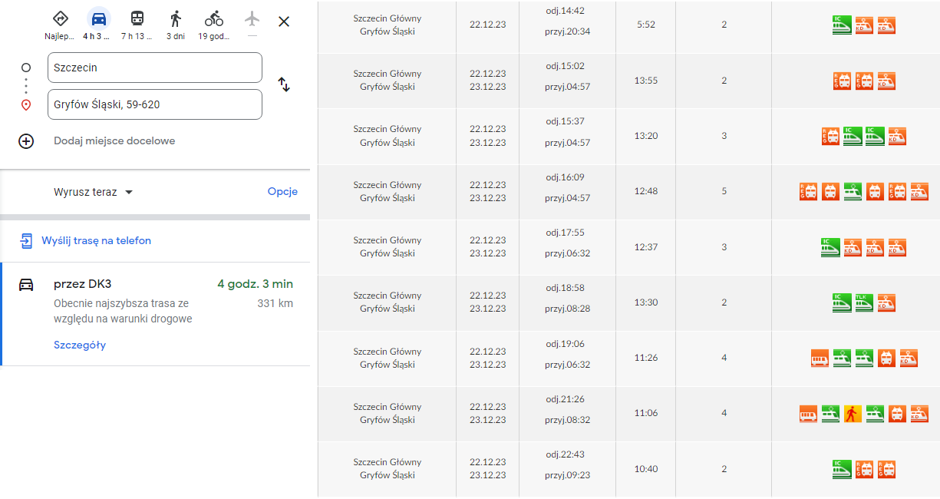
Task: Click the plus icon to add destination
Action: point(26,141)
